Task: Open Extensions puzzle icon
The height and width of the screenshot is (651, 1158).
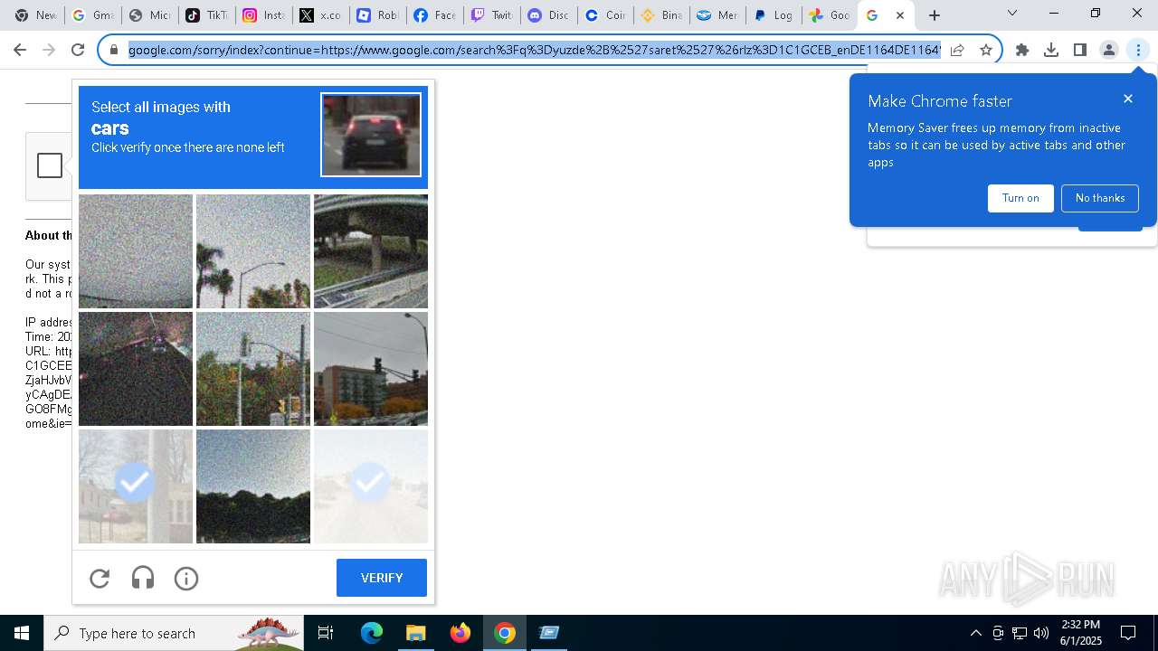Action: pos(1022,50)
